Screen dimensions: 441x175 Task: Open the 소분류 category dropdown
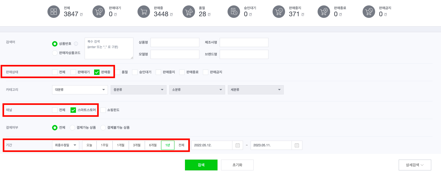point(197,90)
